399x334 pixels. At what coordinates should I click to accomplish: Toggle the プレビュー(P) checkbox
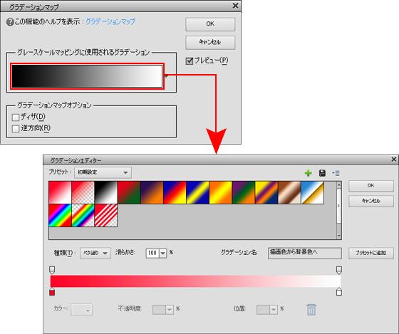tap(190, 61)
